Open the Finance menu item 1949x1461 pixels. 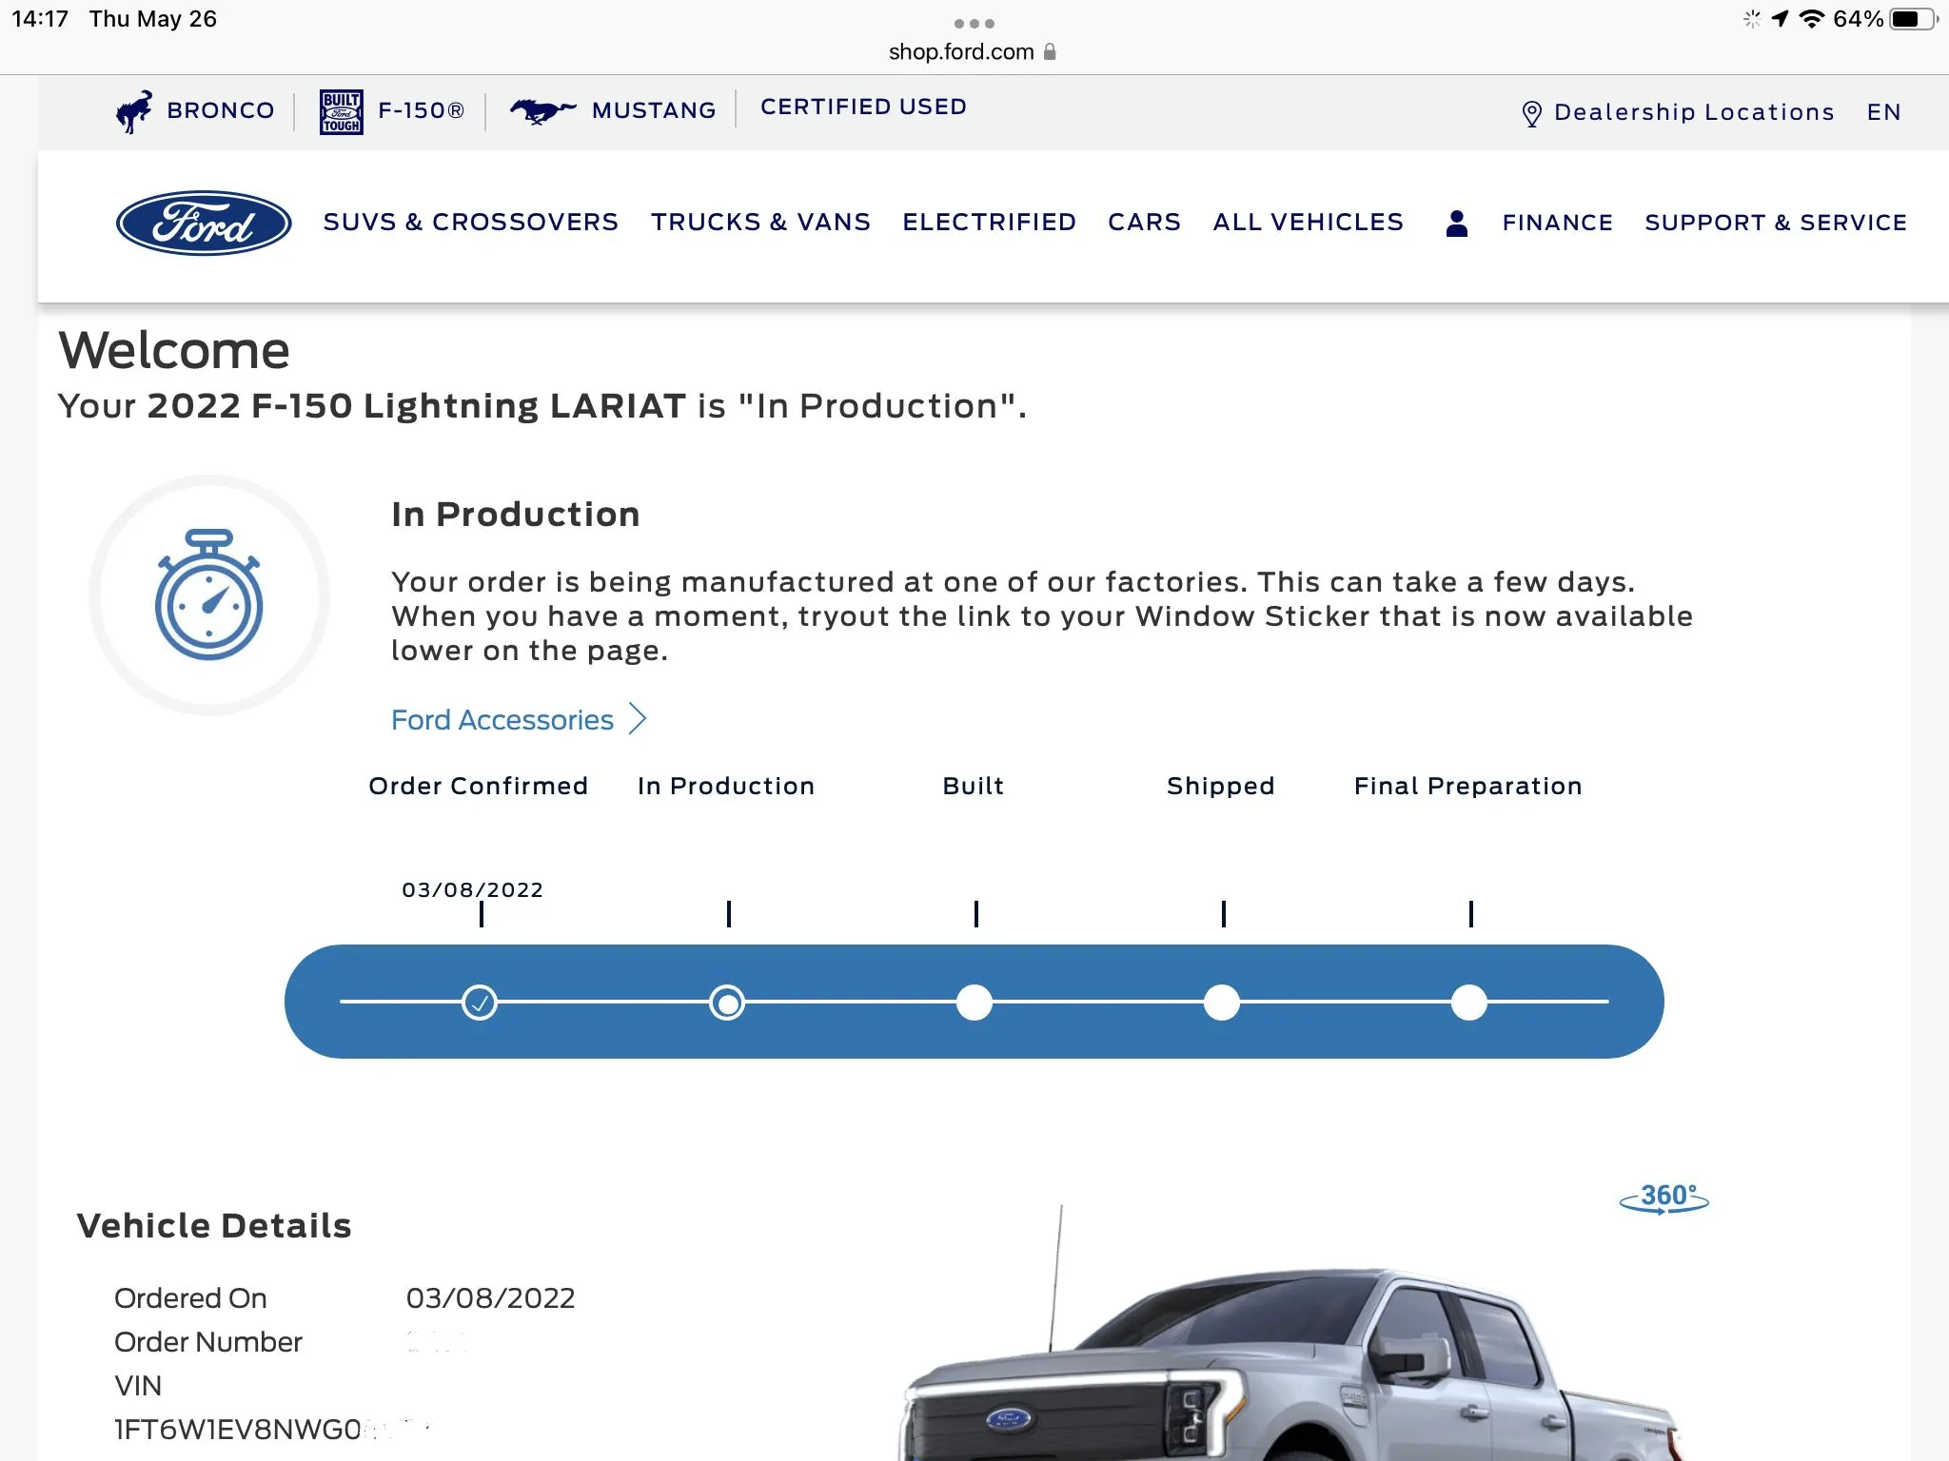[1557, 223]
